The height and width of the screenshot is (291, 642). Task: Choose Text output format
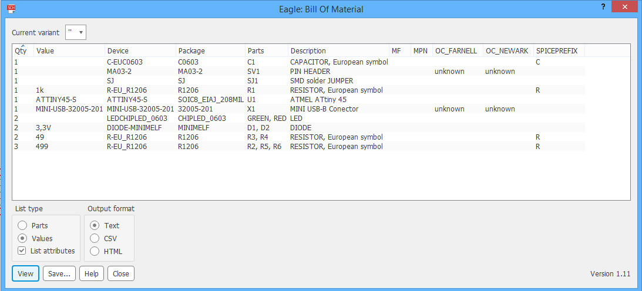pyautogui.click(x=95, y=225)
